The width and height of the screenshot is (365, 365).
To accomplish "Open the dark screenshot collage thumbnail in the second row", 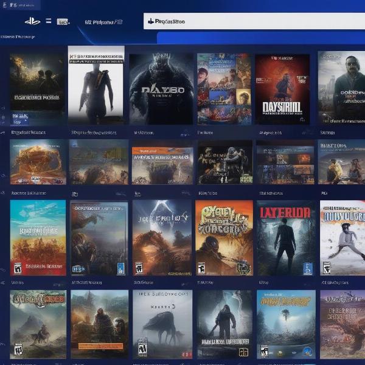I will [285, 162].
